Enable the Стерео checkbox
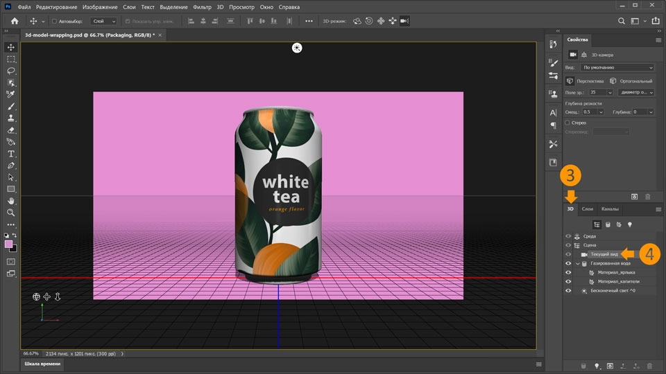This screenshot has width=666, height=374. [x=568, y=123]
